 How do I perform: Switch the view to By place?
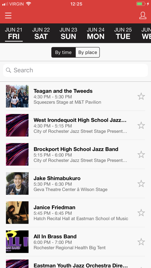click(x=87, y=52)
